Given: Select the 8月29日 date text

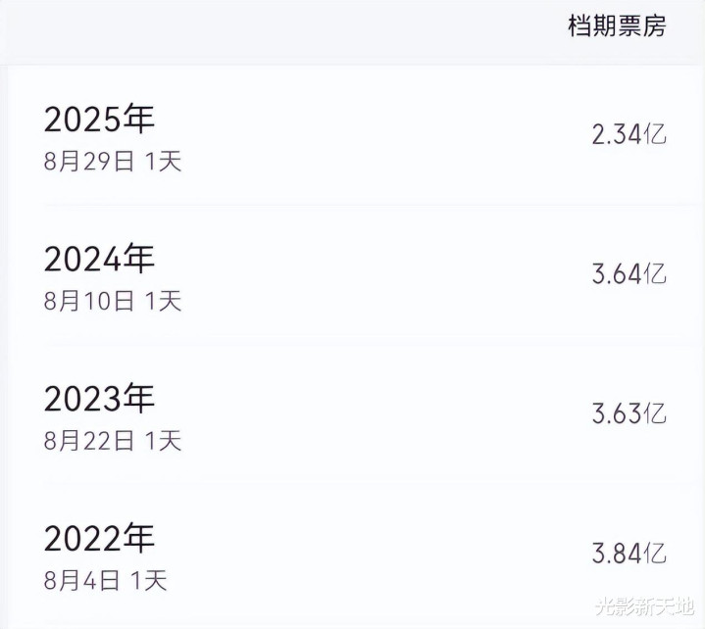Looking at the screenshot, I should tap(89, 162).
